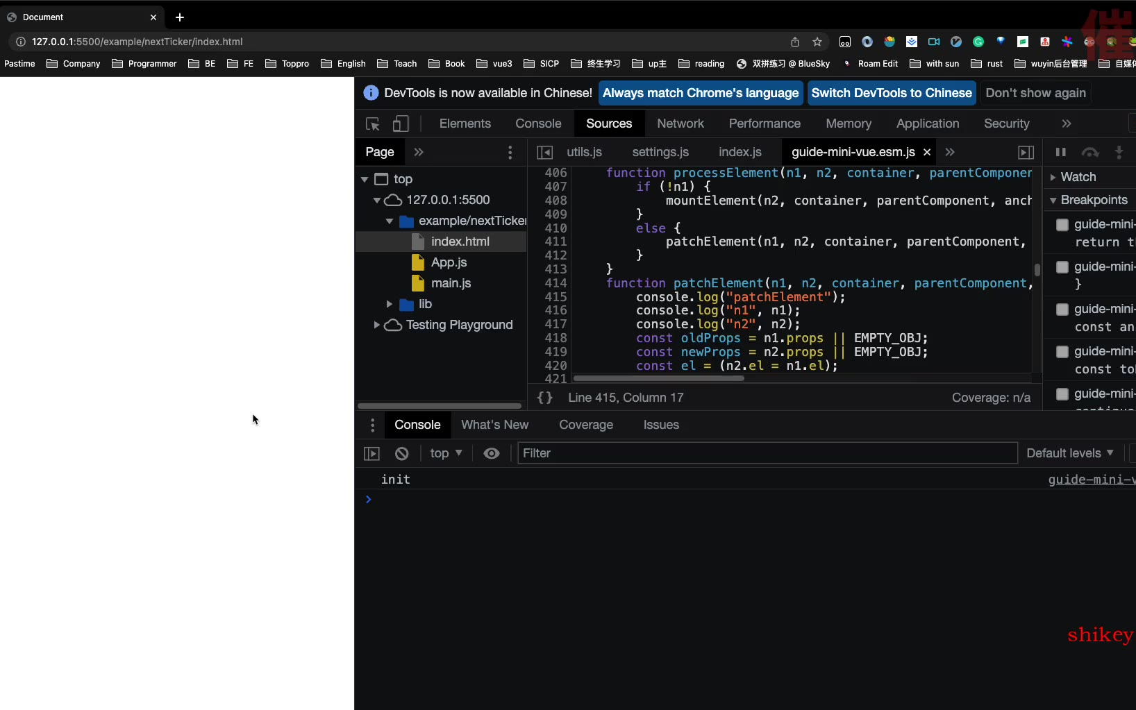Click the console Filter input field

click(767, 453)
